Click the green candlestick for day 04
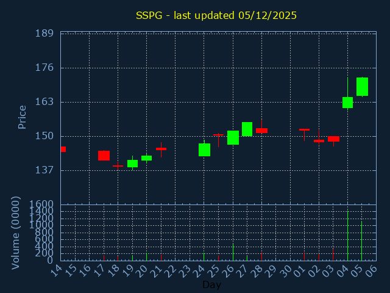The image size is (390, 293). pos(347,103)
